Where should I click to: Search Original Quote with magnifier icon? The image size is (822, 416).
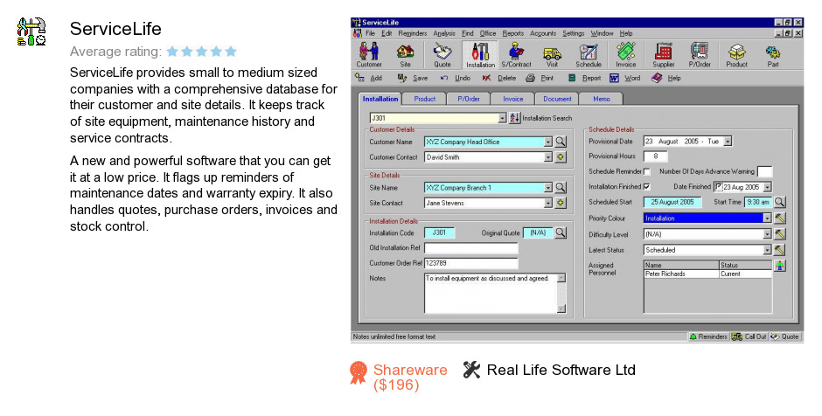[x=561, y=232]
